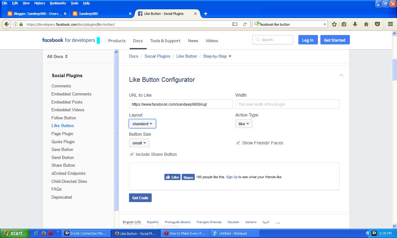
Task: Open the Products nav item
Action: coord(117,41)
